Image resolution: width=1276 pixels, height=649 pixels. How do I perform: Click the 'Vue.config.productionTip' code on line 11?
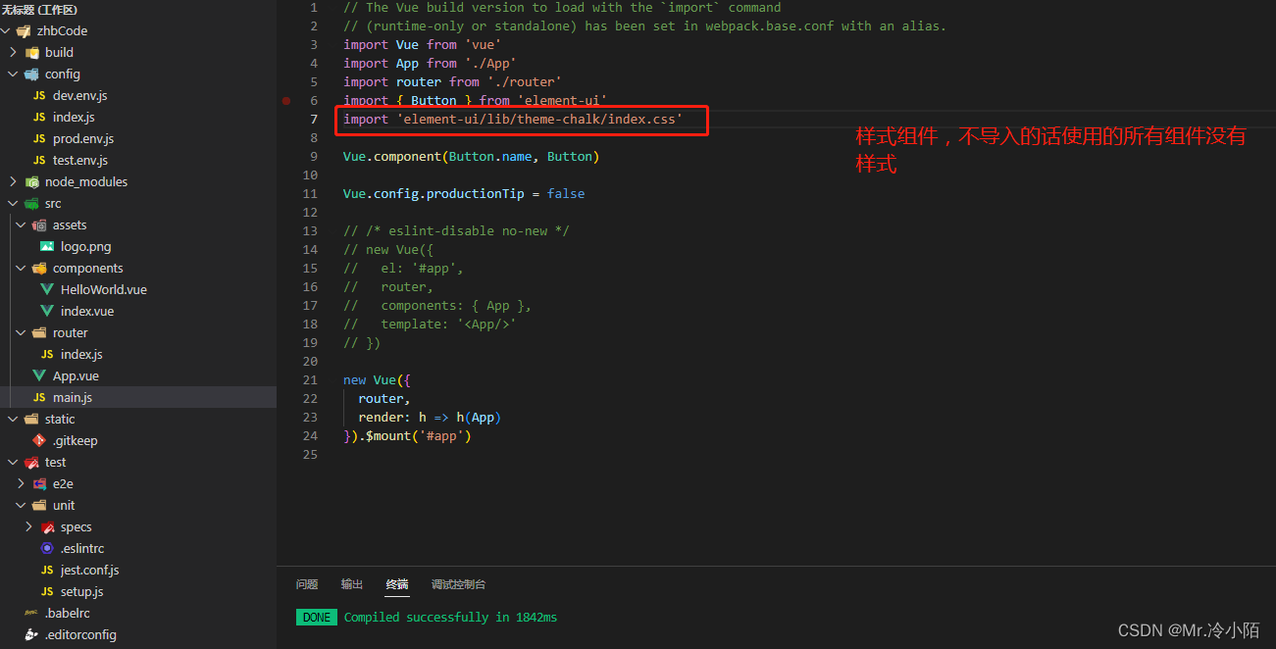[434, 193]
